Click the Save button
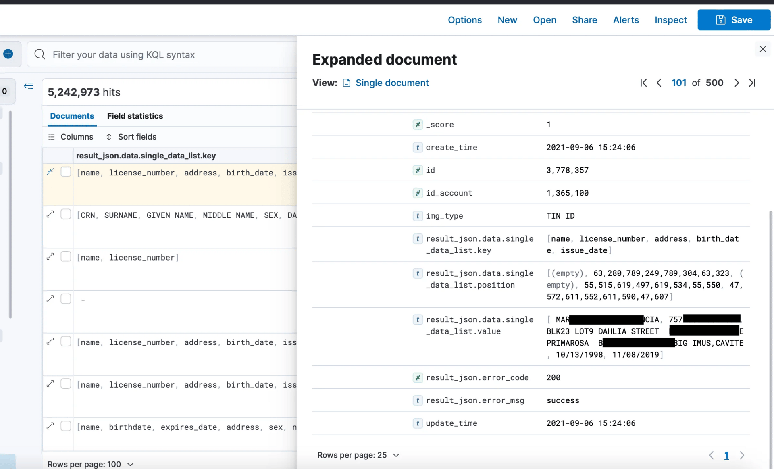 point(734,20)
